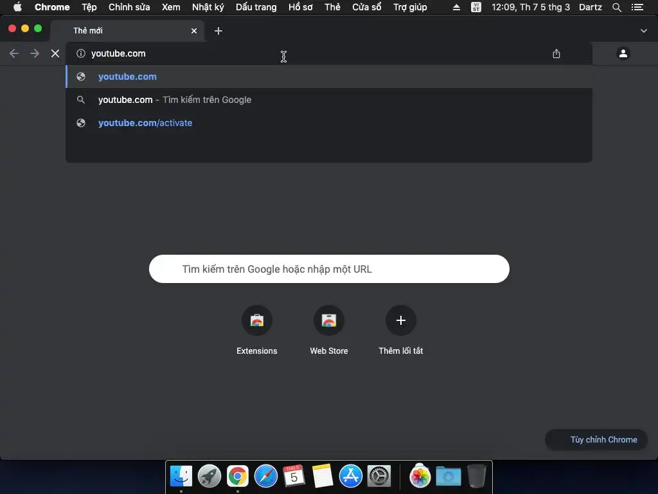Screen dimensions: 658x494
Task: Open the "Nhật ký" menu
Action: (x=208, y=7)
